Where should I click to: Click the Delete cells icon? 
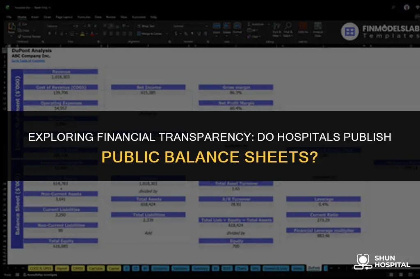(226, 26)
